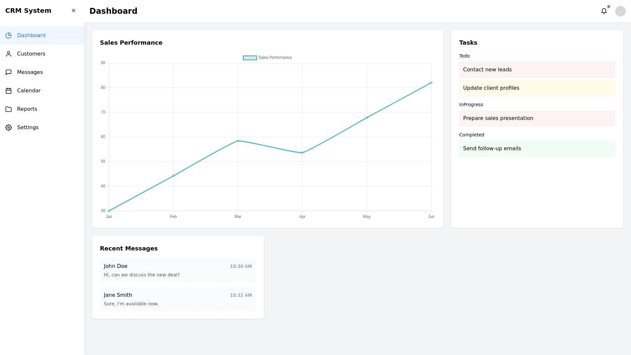This screenshot has height=355, width=631.
Task: Open the user avatar profile circle
Action: (620, 11)
